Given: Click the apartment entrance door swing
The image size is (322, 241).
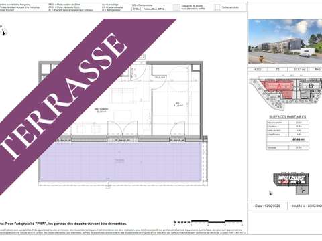Looking at the screenshot, I should coord(139,71).
